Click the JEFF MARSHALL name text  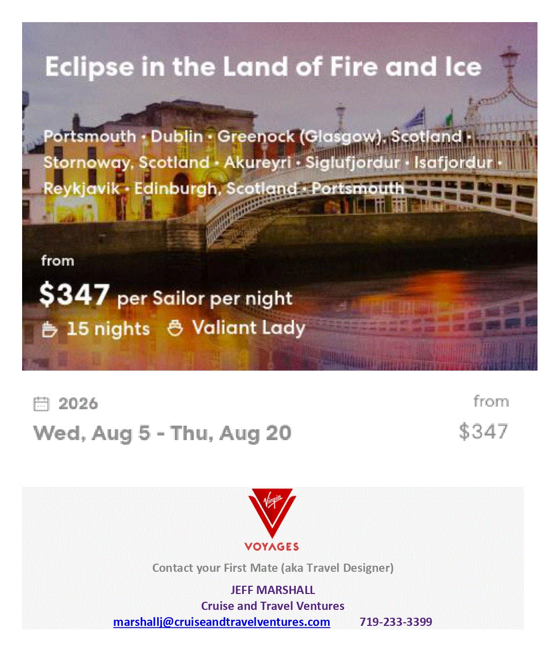(x=273, y=590)
